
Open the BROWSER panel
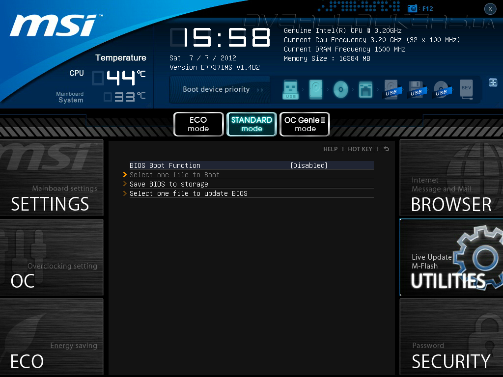coord(451,178)
